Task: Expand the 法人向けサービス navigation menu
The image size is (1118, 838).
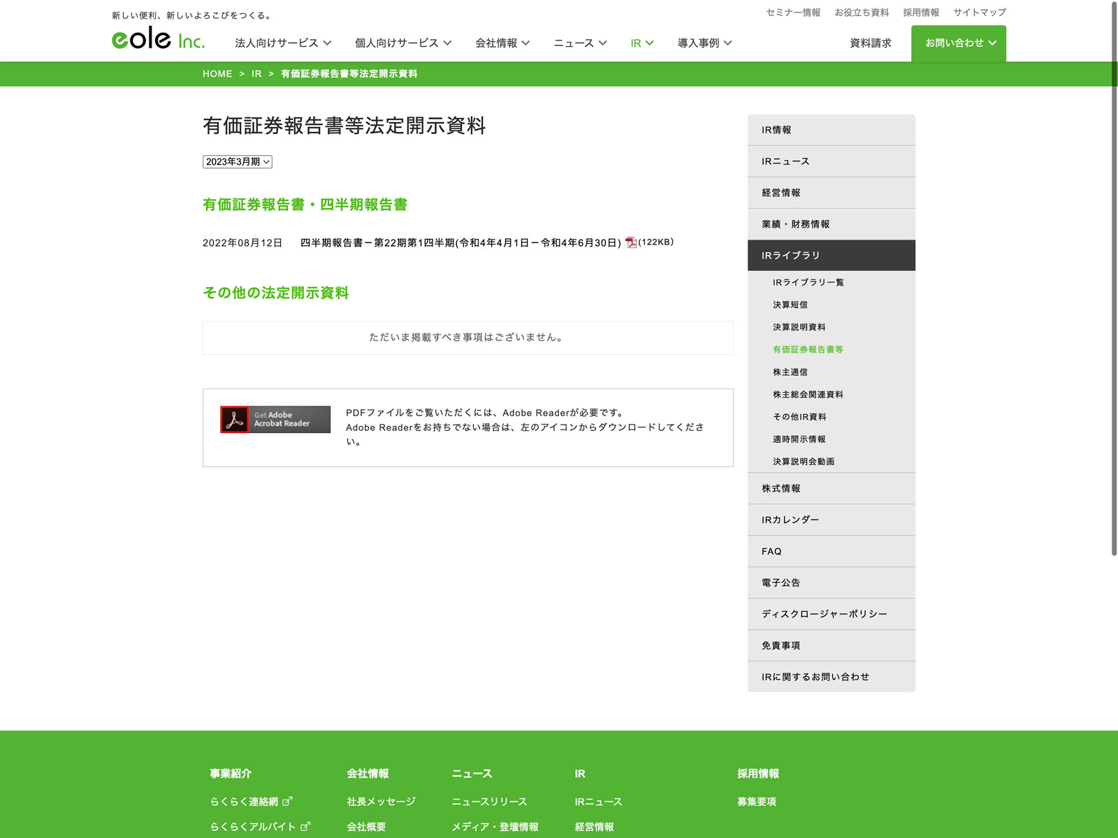Action: 283,43
